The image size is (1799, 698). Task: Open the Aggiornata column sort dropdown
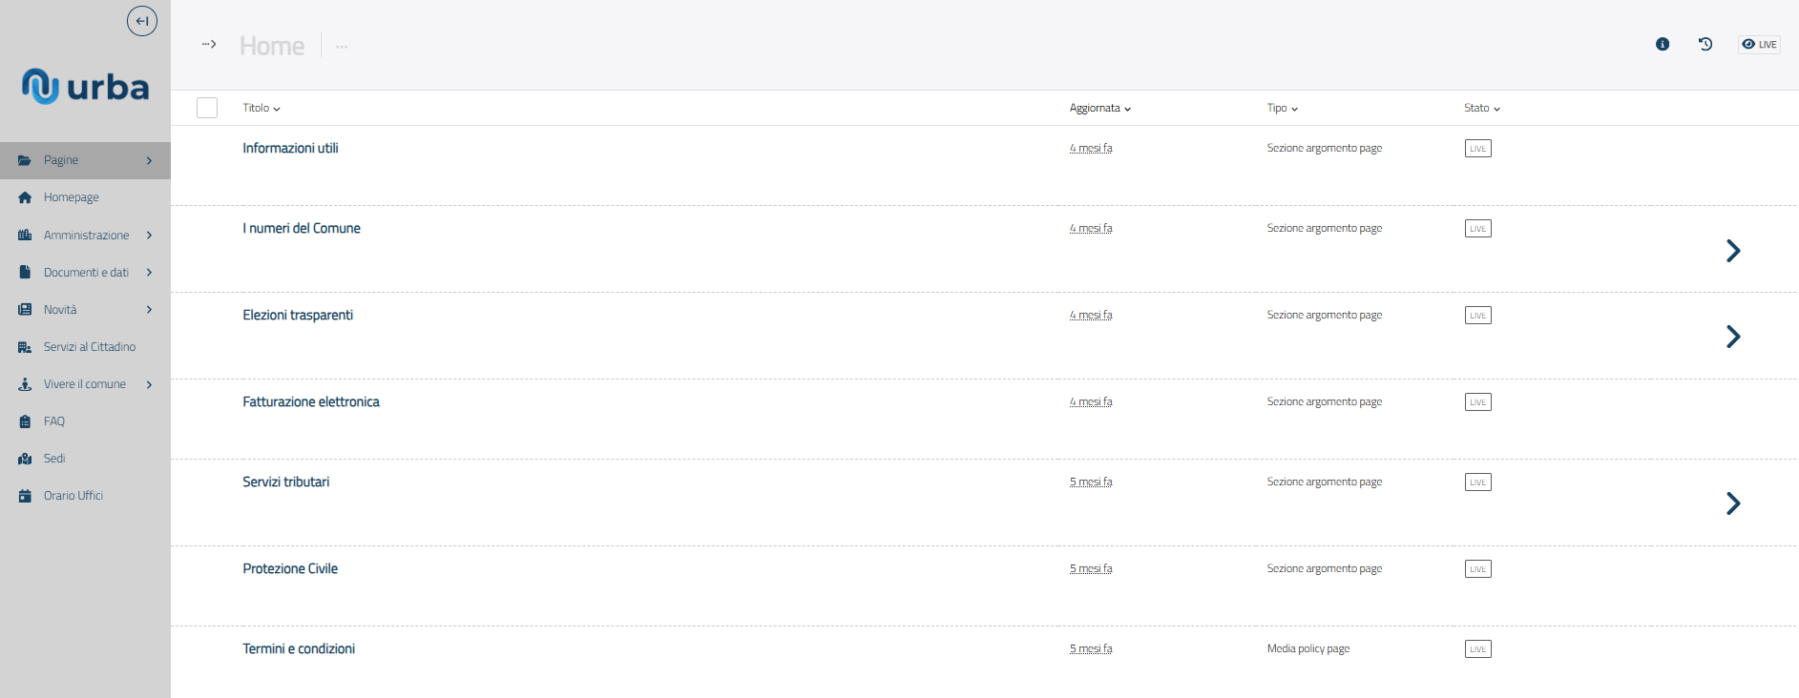1099,109
